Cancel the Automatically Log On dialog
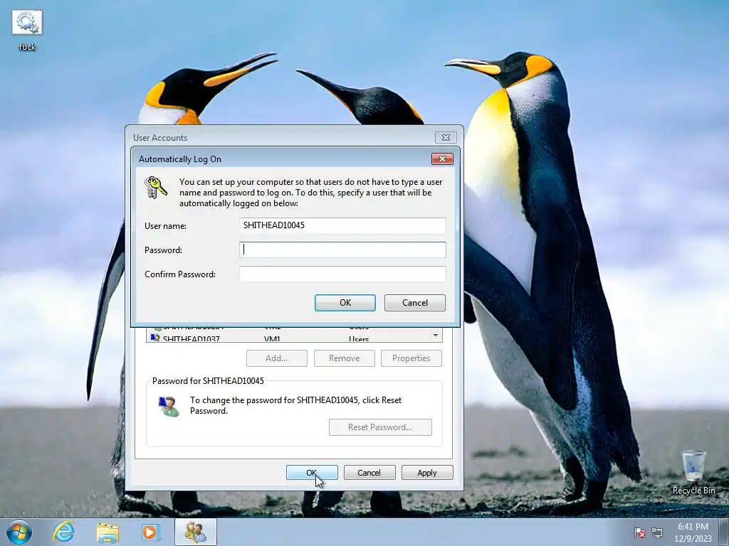This screenshot has height=546, width=729. [x=415, y=303]
